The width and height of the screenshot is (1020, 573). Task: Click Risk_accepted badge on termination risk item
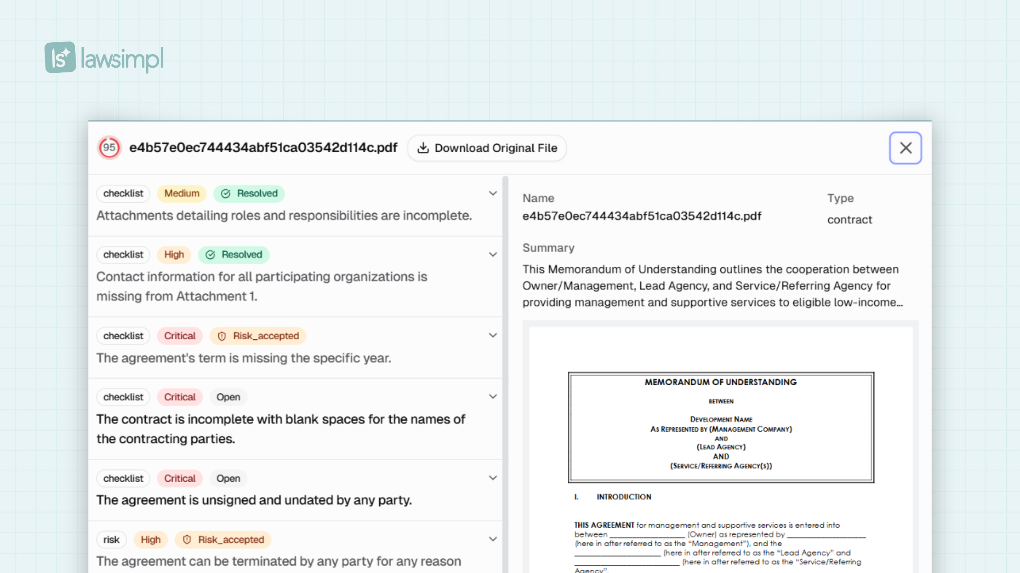click(223, 540)
